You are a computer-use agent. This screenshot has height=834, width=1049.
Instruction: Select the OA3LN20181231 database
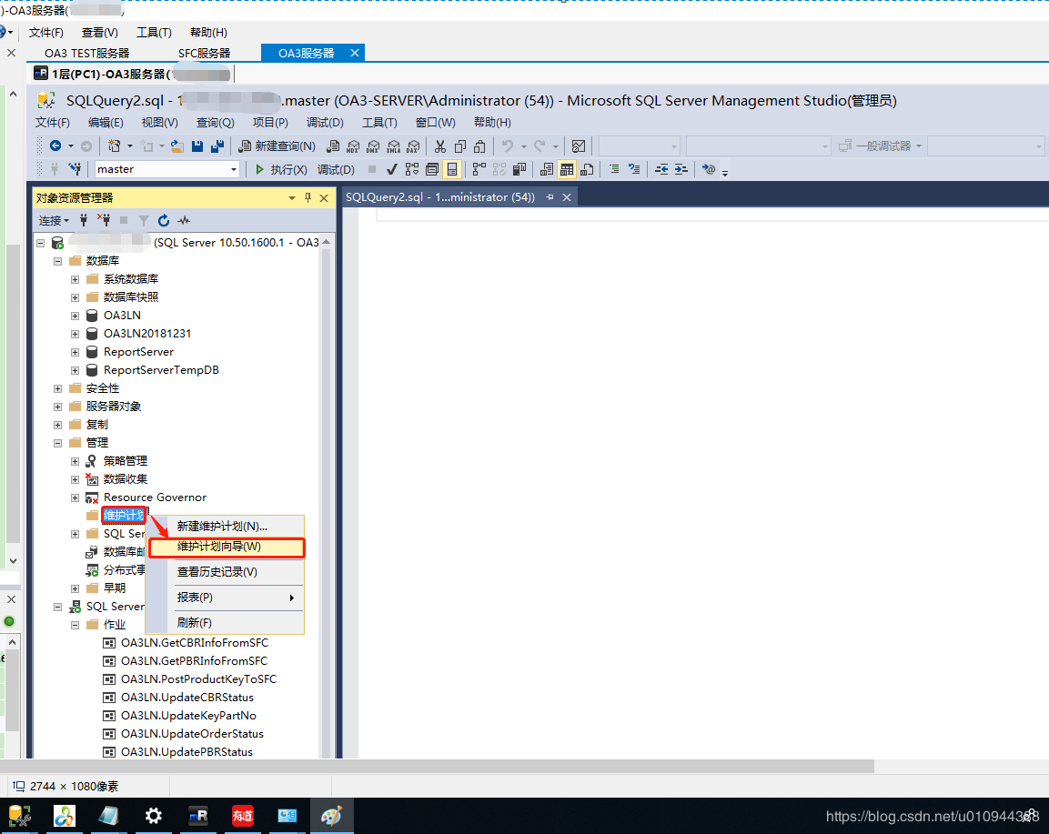pyautogui.click(x=147, y=334)
